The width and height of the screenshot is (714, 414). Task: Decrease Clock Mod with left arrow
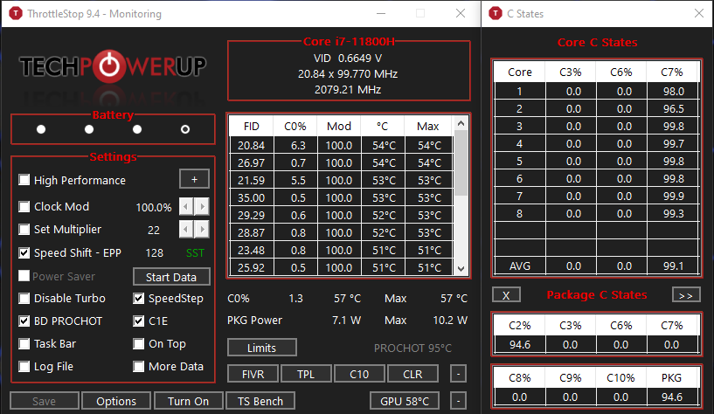pyautogui.click(x=186, y=207)
